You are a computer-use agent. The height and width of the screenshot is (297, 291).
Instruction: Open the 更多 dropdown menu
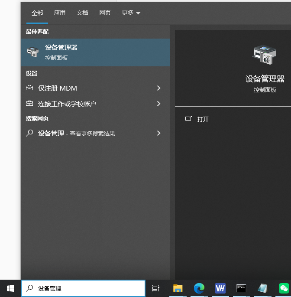pyautogui.click(x=131, y=13)
